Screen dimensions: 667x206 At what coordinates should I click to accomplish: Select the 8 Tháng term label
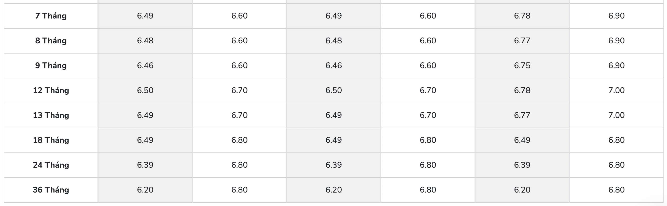tap(51, 41)
